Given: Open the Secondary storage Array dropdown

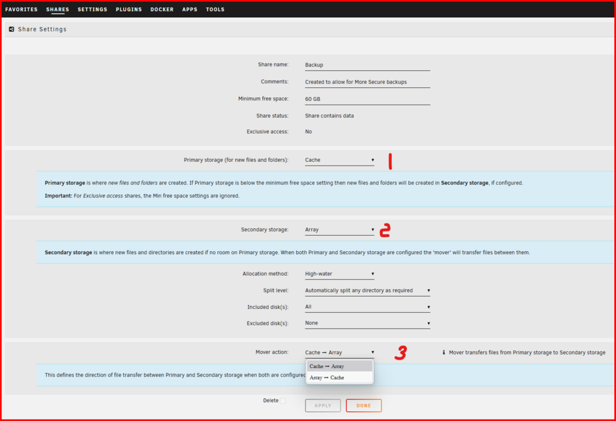Looking at the screenshot, I should (339, 230).
